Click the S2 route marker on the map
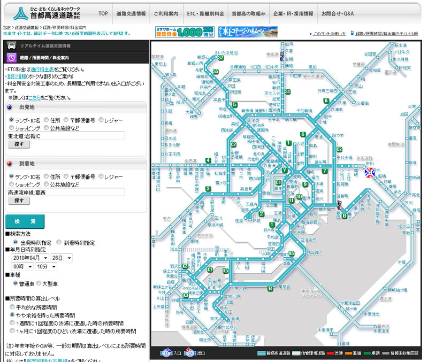The image size is (428, 362). pos(220,57)
